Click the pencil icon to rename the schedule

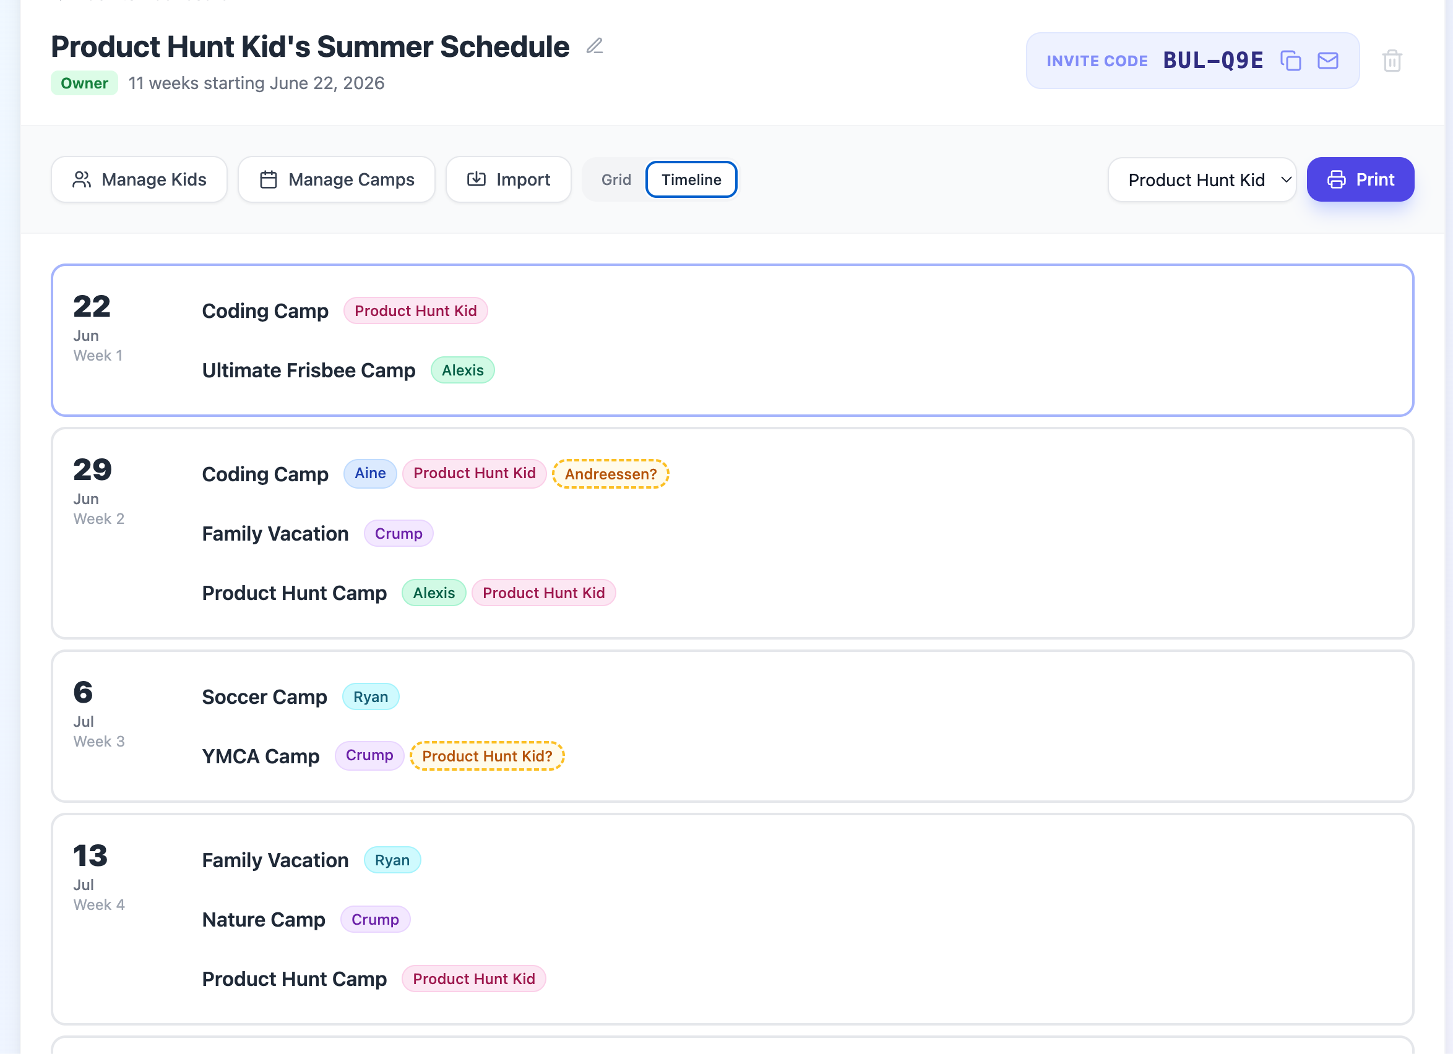595,46
